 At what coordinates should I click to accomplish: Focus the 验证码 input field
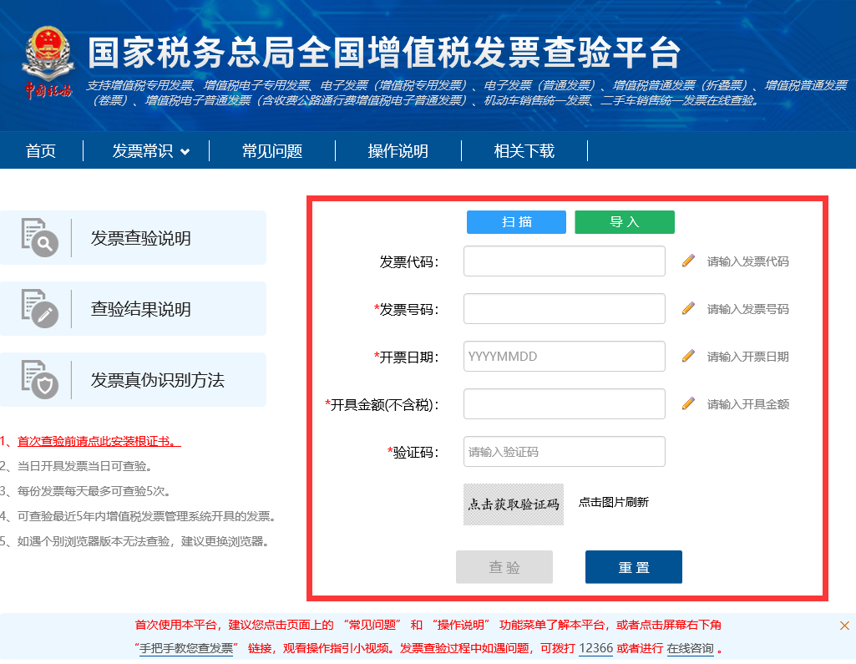(565, 452)
